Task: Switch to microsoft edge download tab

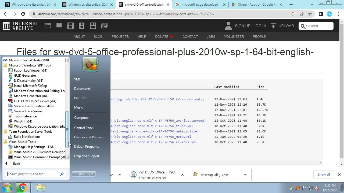Action: click(200, 5)
